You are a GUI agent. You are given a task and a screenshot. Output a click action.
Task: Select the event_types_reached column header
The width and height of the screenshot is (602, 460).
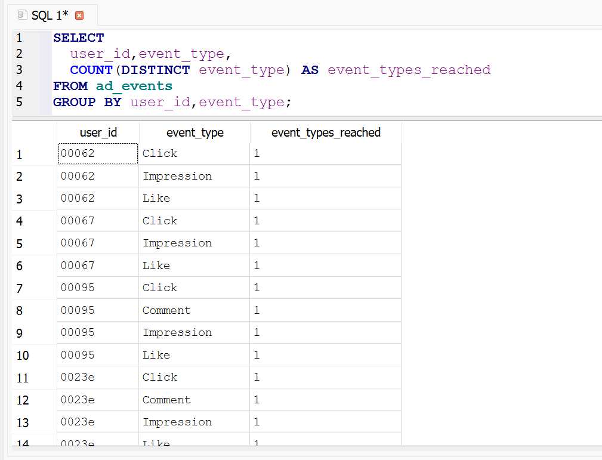coord(326,132)
